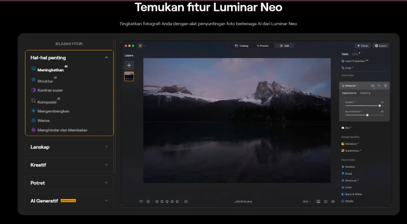Switch to the Edit tab
Screen dimensions: 407x224
(284, 46)
